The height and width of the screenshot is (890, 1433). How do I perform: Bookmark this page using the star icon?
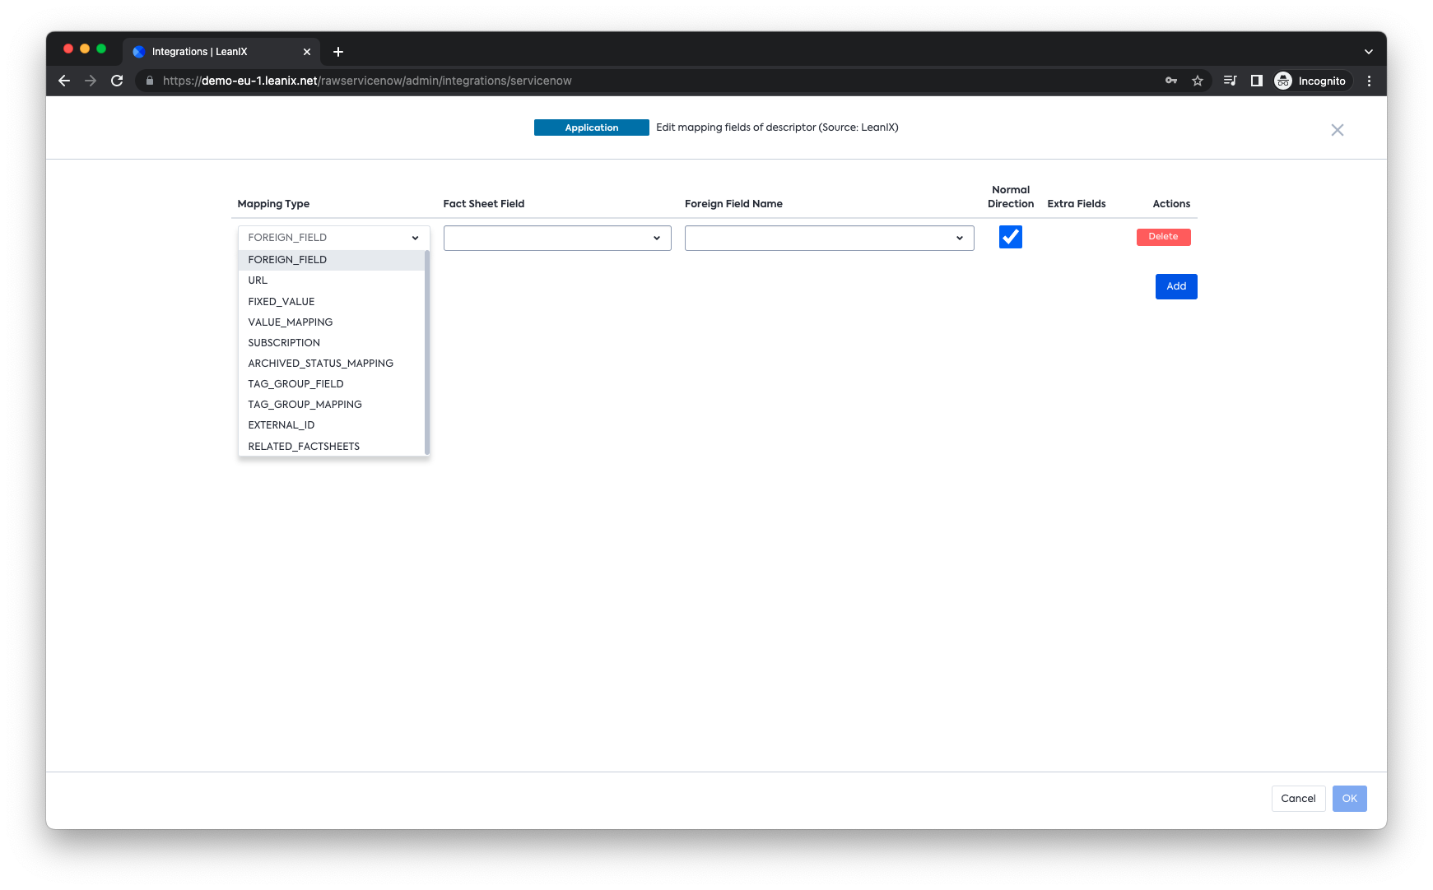pos(1198,81)
